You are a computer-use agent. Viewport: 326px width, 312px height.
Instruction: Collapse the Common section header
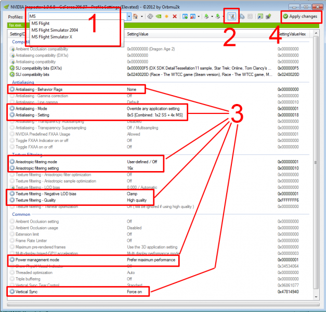(21, 214)
